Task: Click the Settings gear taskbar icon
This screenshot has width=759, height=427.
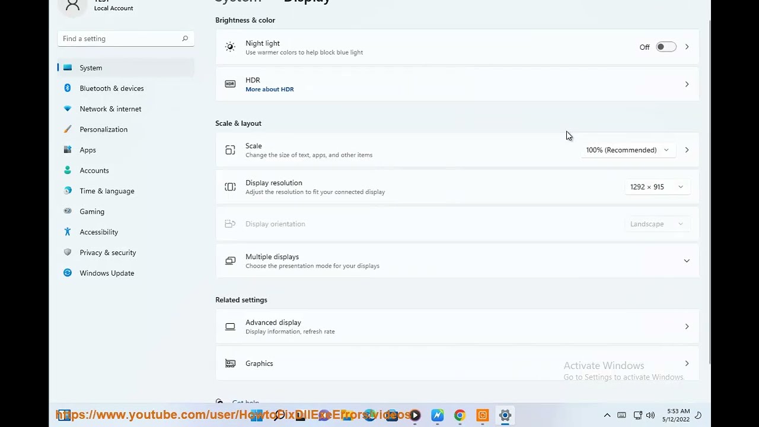Action: (x=505, y=416)
